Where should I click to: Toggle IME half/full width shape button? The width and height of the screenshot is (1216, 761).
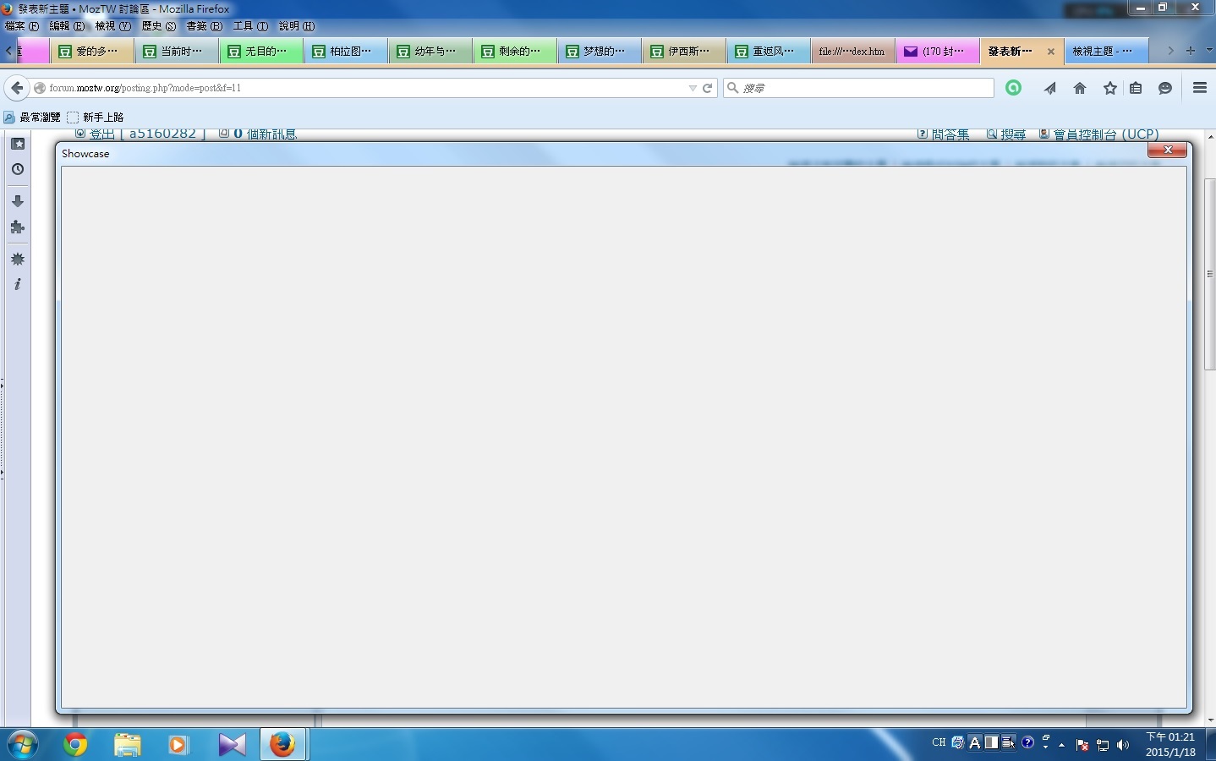tap(992, 742)
